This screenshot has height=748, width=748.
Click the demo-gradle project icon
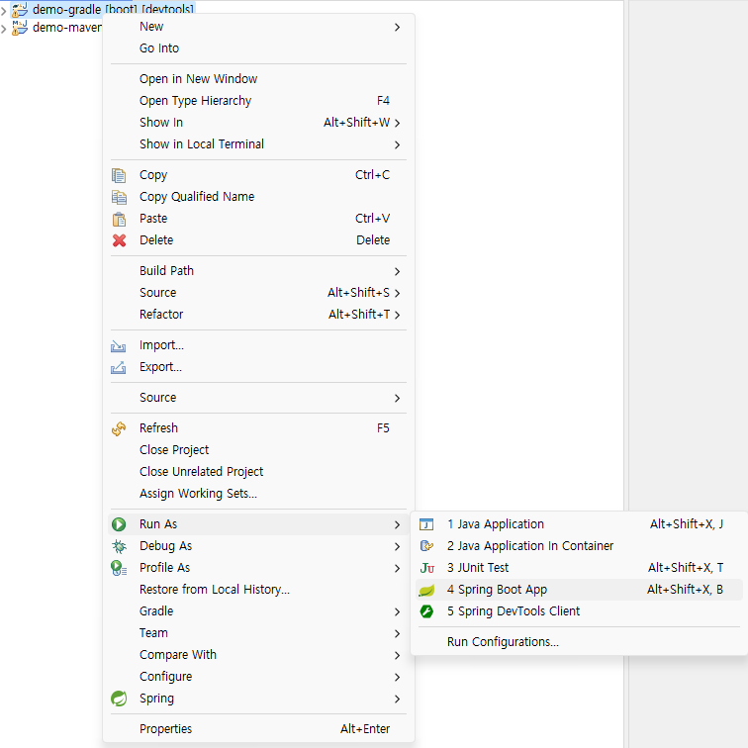[x=20, y=9]
